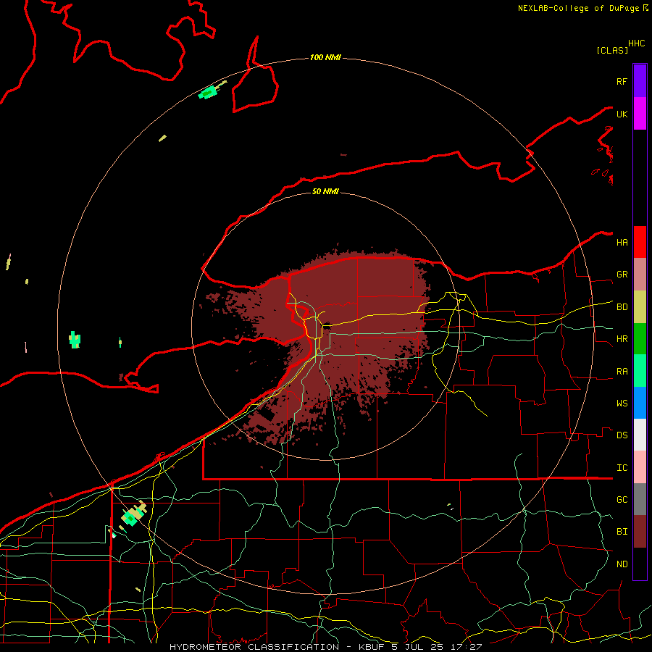Click the 'RA' legend label
652x652 pixels.
(622, 372)
